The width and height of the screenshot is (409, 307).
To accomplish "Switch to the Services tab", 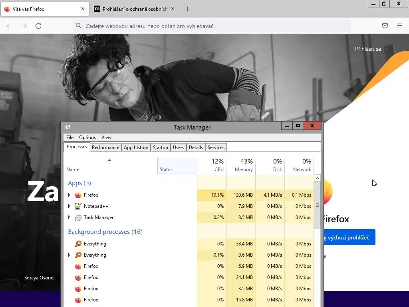I will click(216, 148).
